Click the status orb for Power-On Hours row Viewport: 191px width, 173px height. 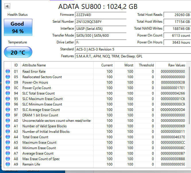click(8, 82)
